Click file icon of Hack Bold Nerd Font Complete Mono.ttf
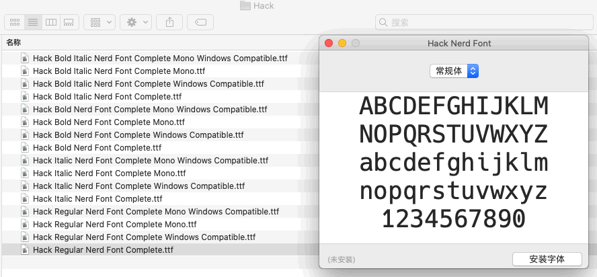 click(x=25, y=122)
